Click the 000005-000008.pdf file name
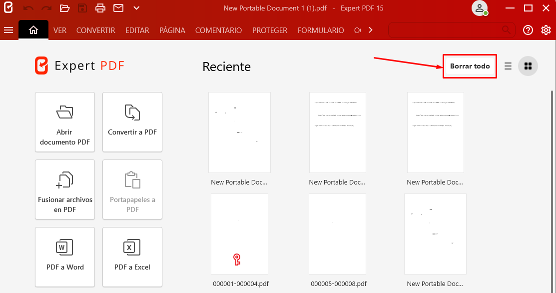The height and width of the screenshot is (293, 556). pos(339,284)
